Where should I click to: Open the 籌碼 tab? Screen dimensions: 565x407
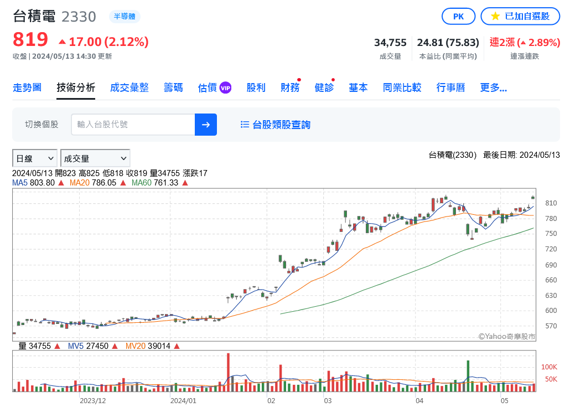point(173,87)
